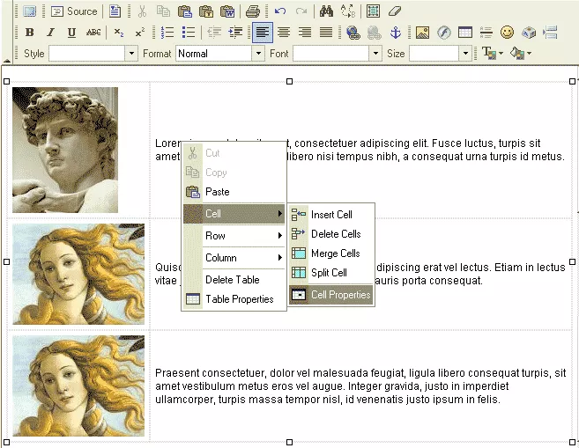Click Decrease Indent icon
579x448 pixels.
pyautogui.click(x=214, y=33)
